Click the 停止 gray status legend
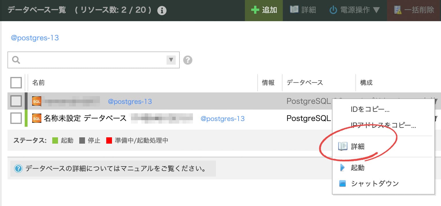This screenshot has width=441, height=206. pyautogui.click(x=90, y=140)
